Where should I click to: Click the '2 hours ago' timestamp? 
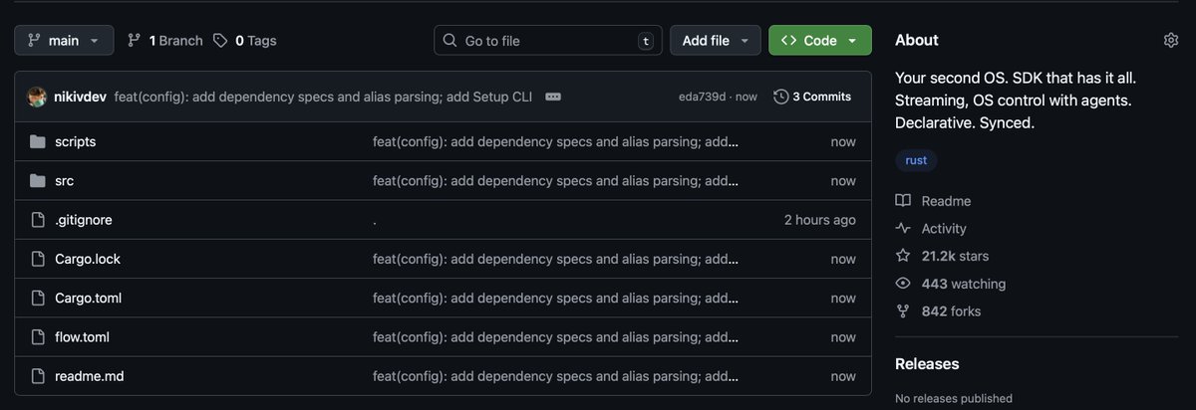pos(819,220)
